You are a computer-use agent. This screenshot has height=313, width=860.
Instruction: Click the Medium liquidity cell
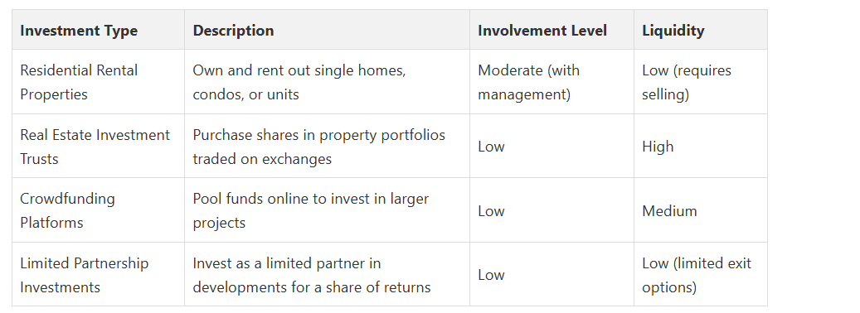click(x=701, y=210)
